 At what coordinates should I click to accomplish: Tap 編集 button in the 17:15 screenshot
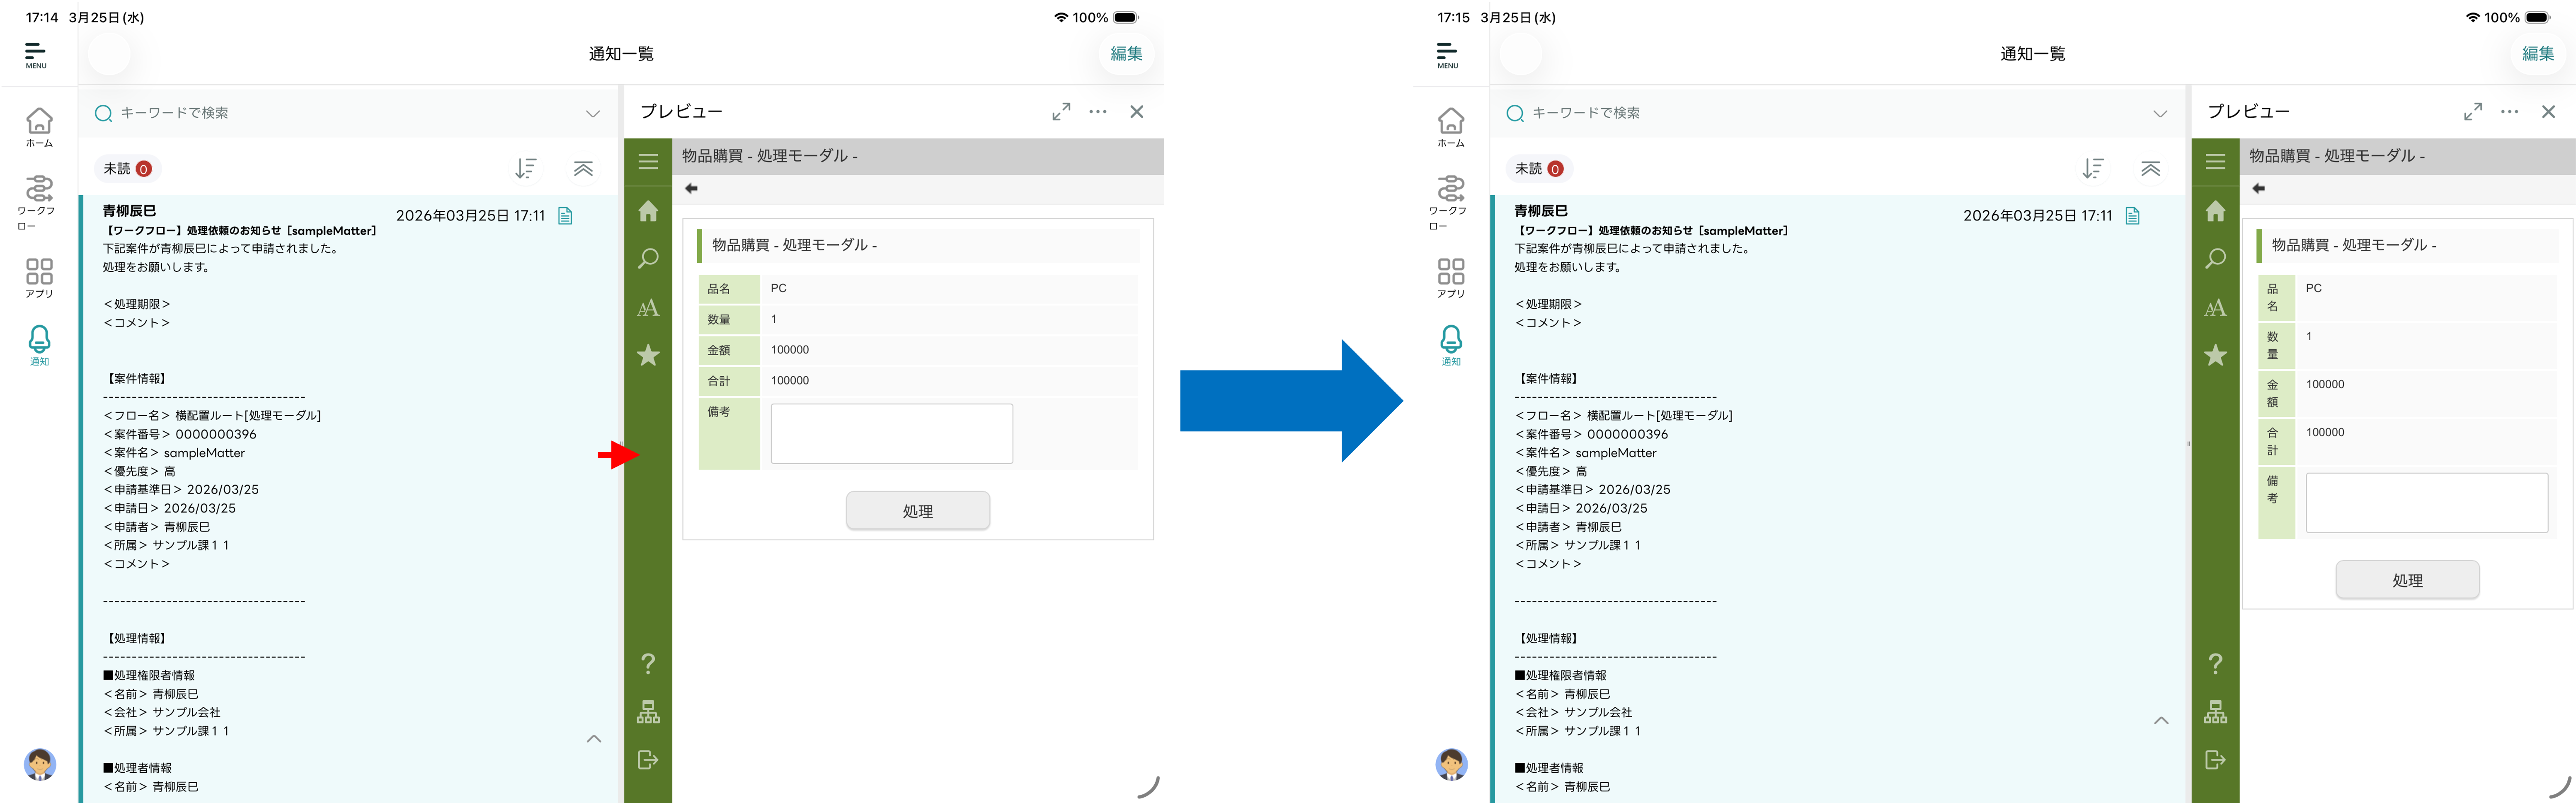point(2538,54)
